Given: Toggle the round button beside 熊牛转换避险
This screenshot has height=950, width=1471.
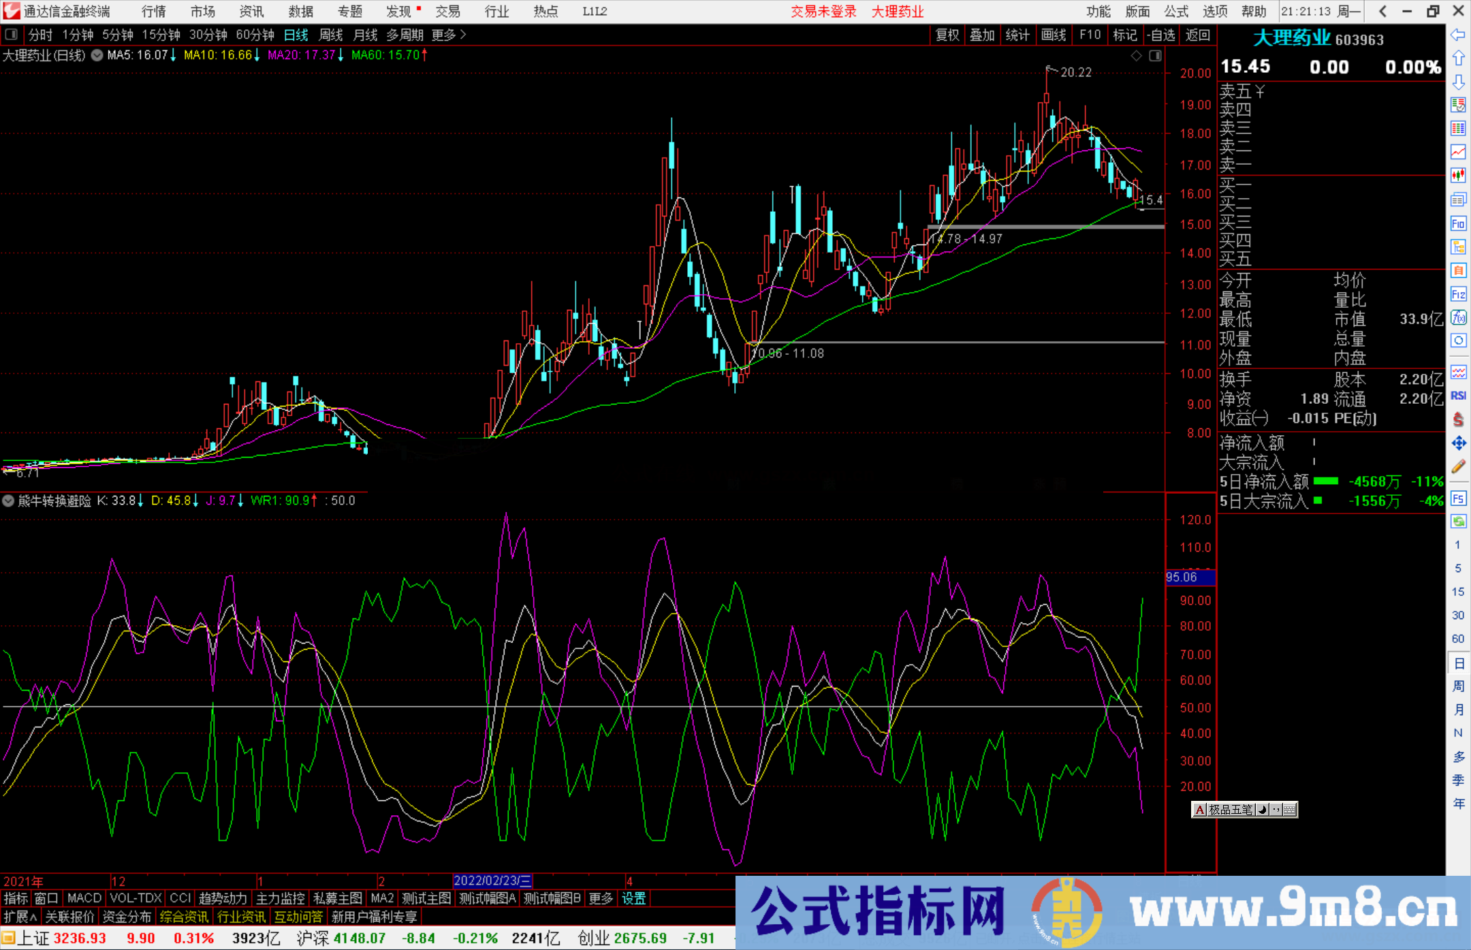Looking at the screenshot, I should [8, 501].
